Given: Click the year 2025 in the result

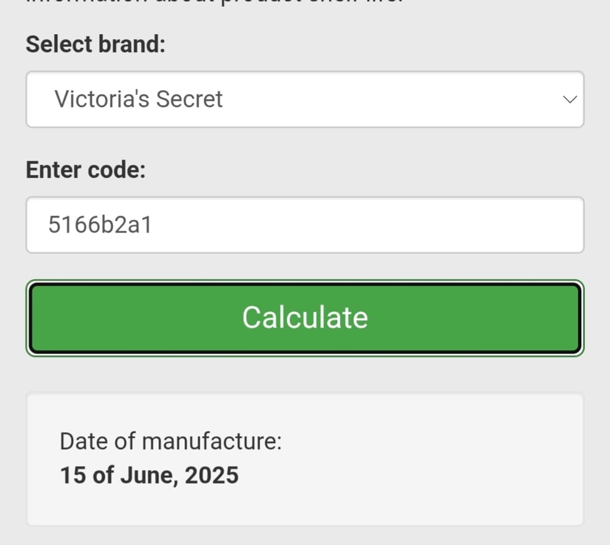Looking at the screenshot, I should pos(211,475).
